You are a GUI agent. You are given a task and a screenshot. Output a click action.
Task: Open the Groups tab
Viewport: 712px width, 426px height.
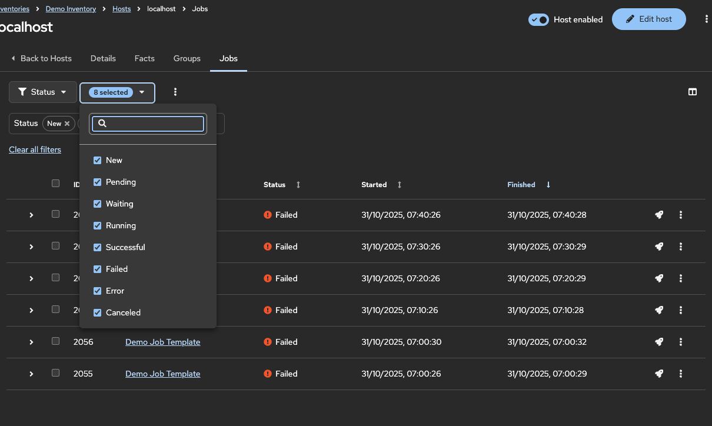click(x=187, y=58)
